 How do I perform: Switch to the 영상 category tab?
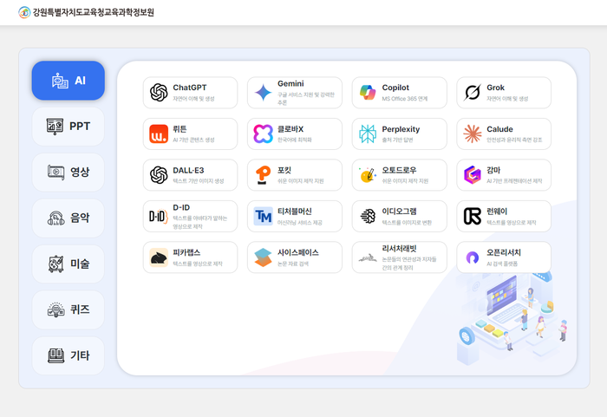[x=69, y=173]
